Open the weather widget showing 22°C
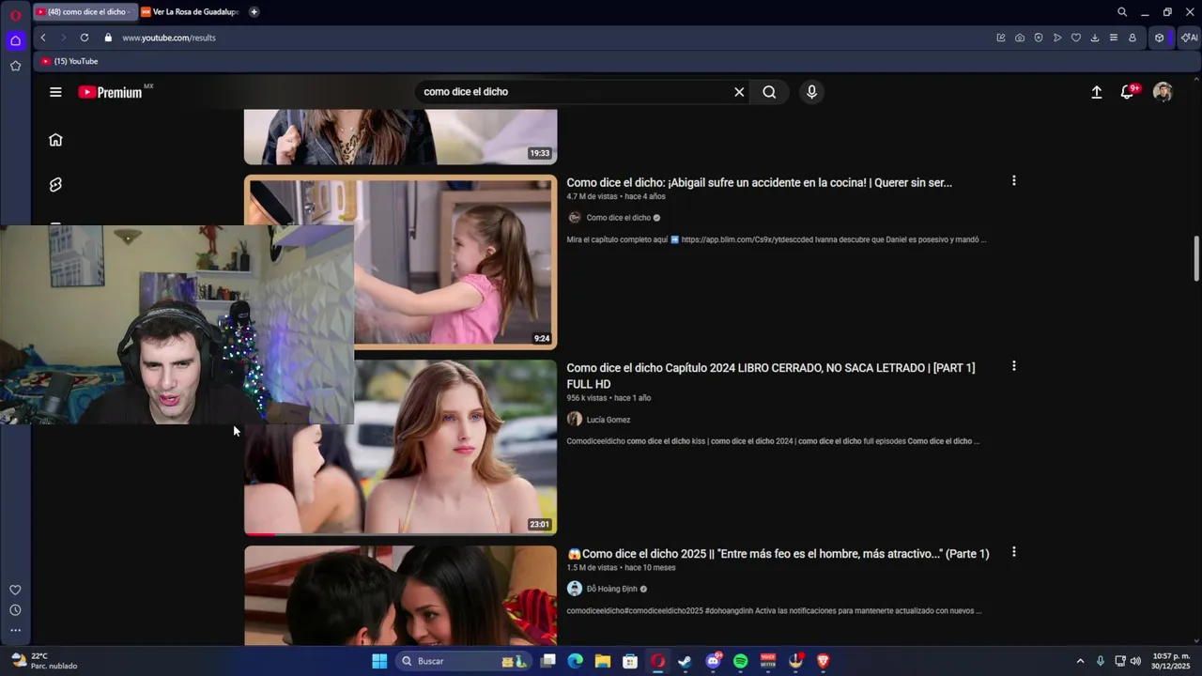This screenshot has height=676, width=1202. 44,661
